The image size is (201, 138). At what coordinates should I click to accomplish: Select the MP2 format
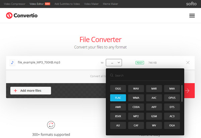[x=136, y=116]
